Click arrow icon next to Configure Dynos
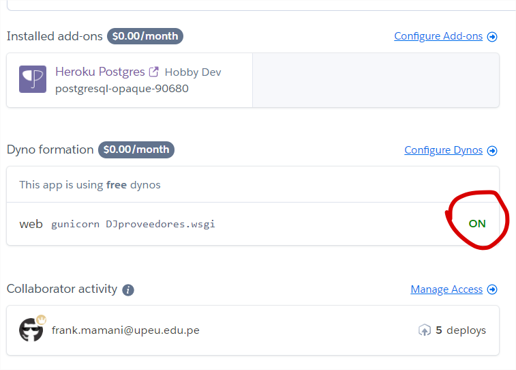 click(492, 151)
